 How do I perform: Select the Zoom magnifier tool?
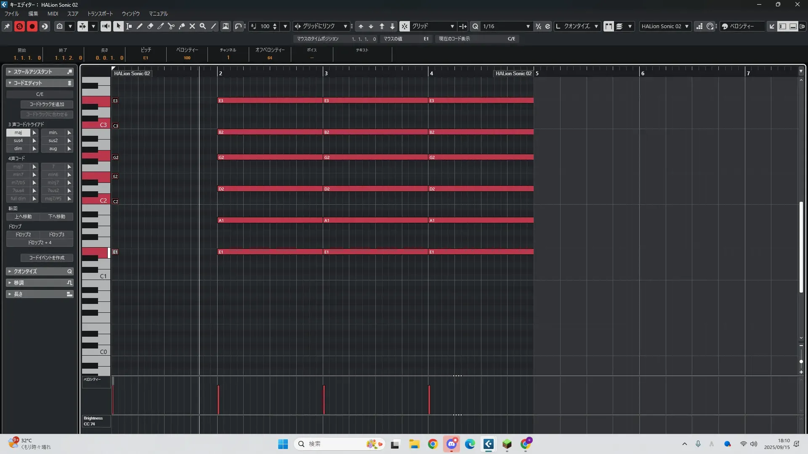tap(203, 26)
